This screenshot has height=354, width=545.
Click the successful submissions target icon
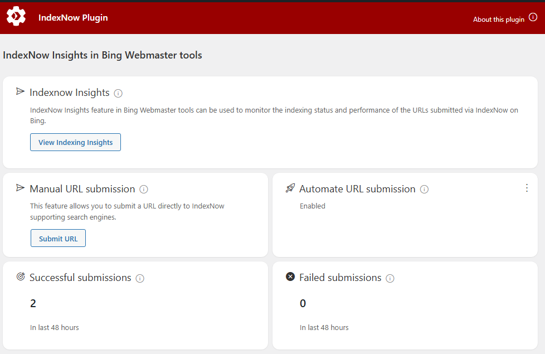click(x=21, y=277)
